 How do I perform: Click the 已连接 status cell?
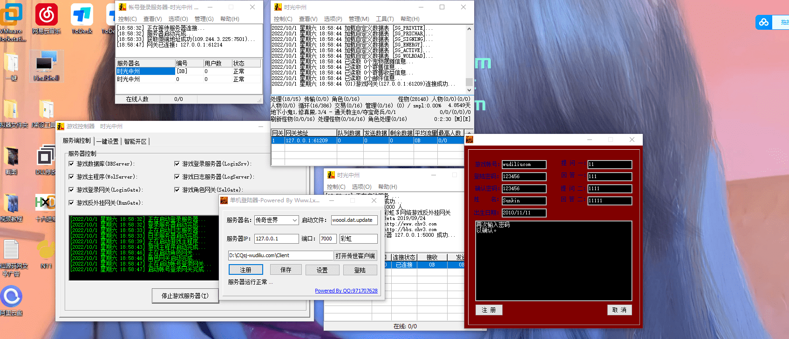pyautogui.click(x=404, y=265)
